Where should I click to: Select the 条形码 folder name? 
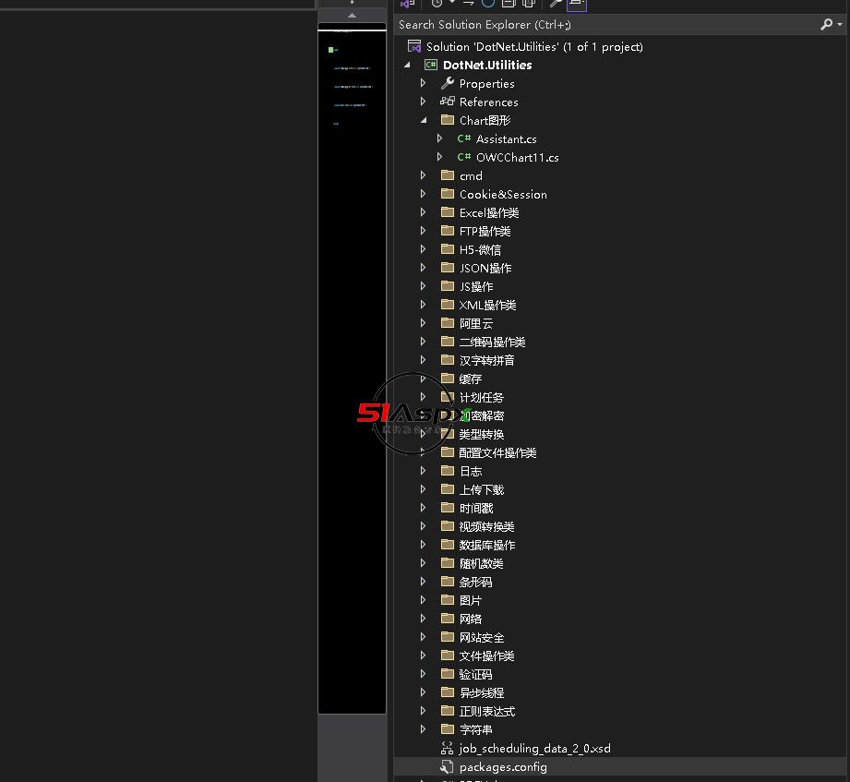coord(476,582)
